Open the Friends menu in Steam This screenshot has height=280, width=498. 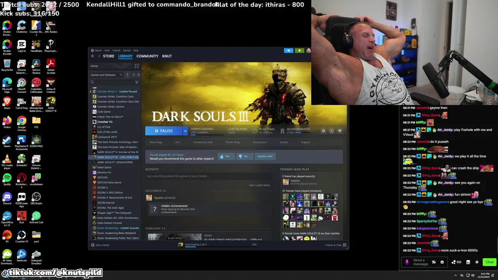click(116, 51)
